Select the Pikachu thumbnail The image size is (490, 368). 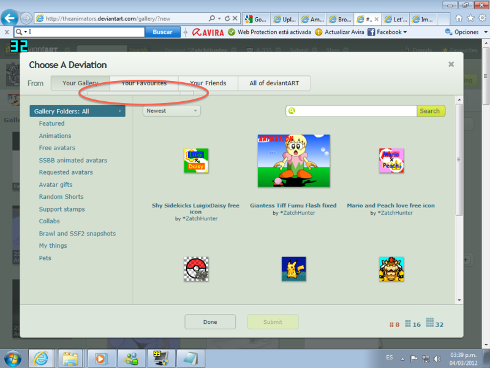point(293,269)
